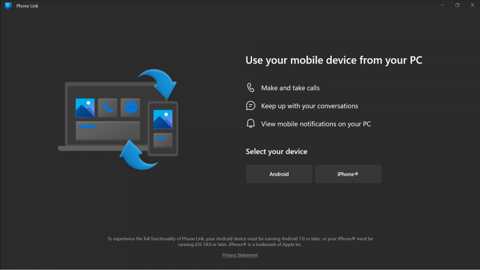The height and width of the screenshot is (270, 480).
Task: Click 'View mobile notifications on your PC' text
Action: click(x=316, y=124)
